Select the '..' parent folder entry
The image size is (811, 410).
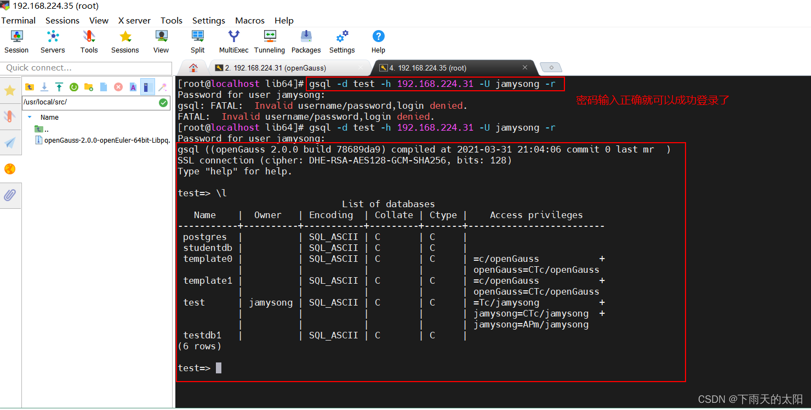42,129
